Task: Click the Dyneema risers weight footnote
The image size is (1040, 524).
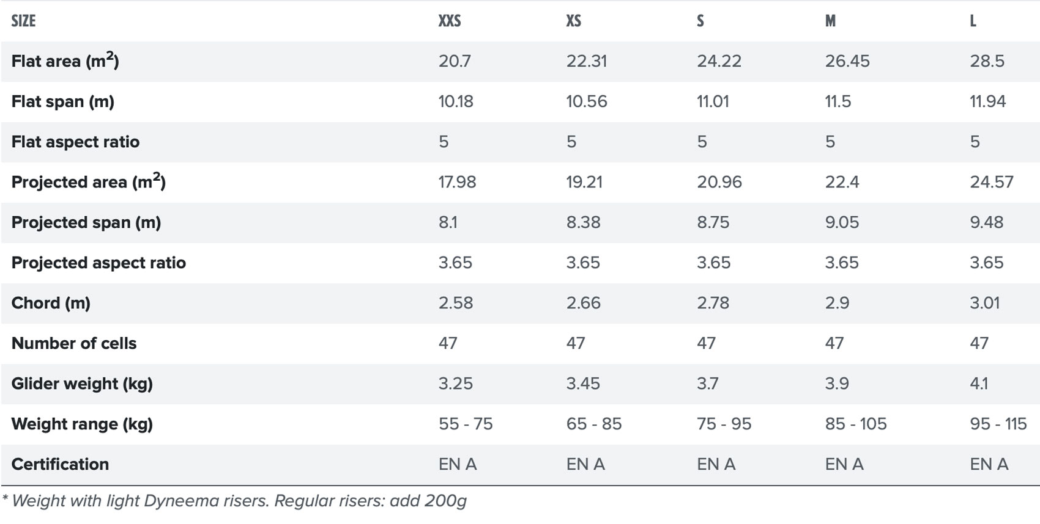Action: [234, 501]
